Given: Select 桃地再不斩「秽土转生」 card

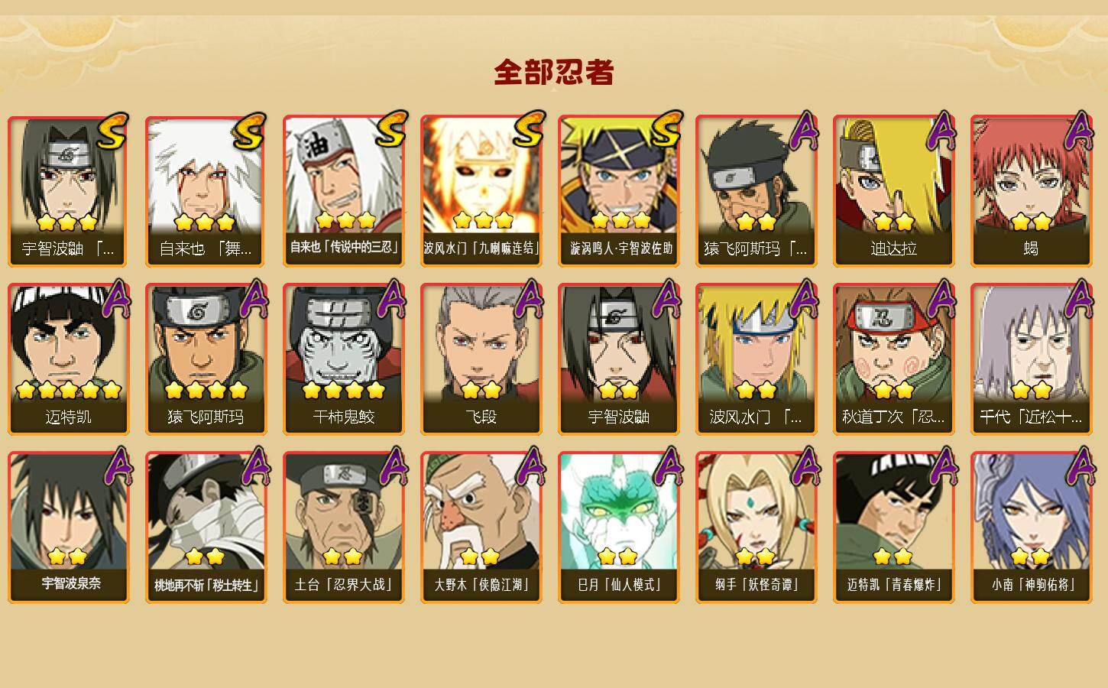Looking at the screenshot, I should [206, 527].
